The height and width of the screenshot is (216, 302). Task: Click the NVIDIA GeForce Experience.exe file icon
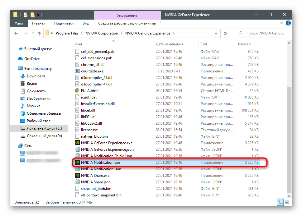click(x=77, y=143)
